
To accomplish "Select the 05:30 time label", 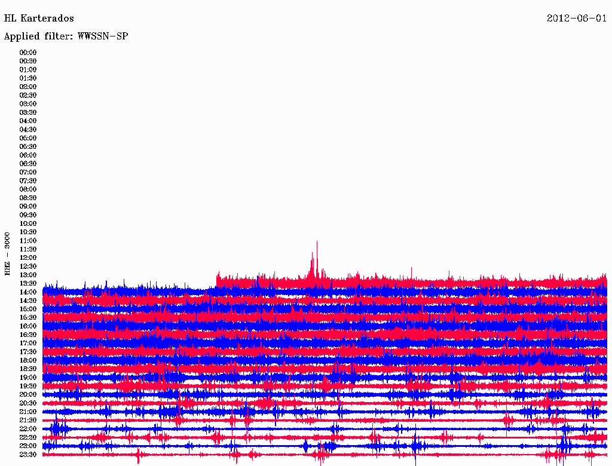I will tap(28, 147).
